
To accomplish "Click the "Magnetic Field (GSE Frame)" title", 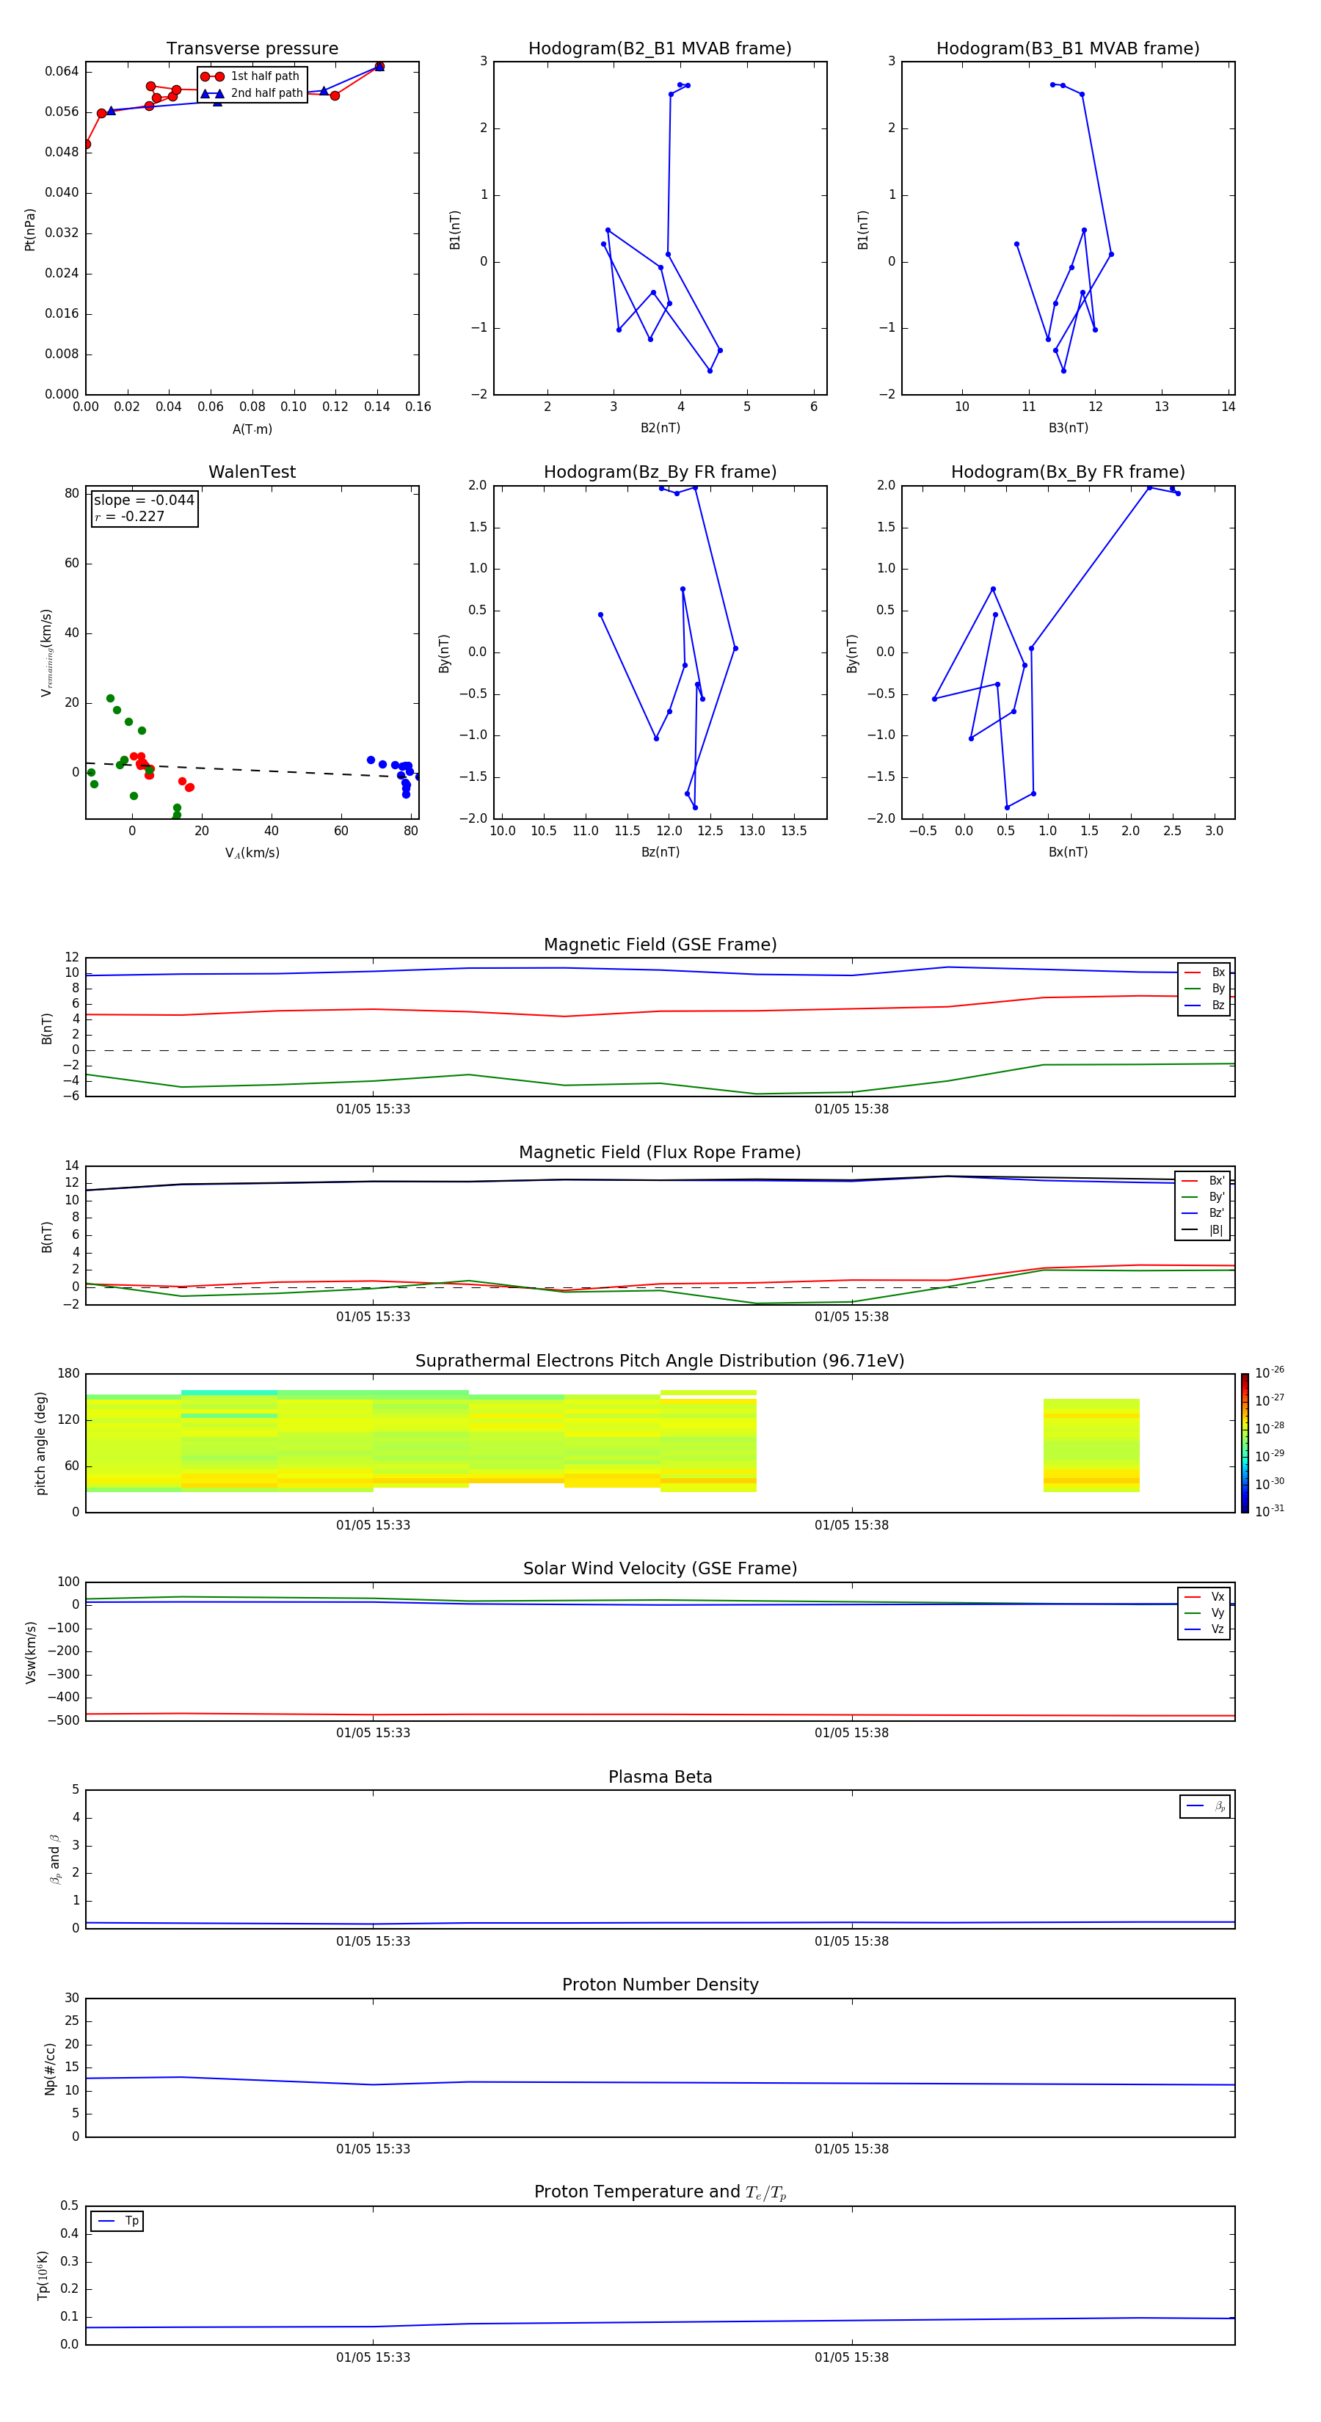I will click(660, 945).
